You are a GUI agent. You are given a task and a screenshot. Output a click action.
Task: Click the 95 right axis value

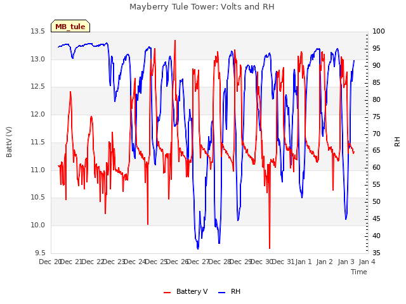(x=376, y=48)
